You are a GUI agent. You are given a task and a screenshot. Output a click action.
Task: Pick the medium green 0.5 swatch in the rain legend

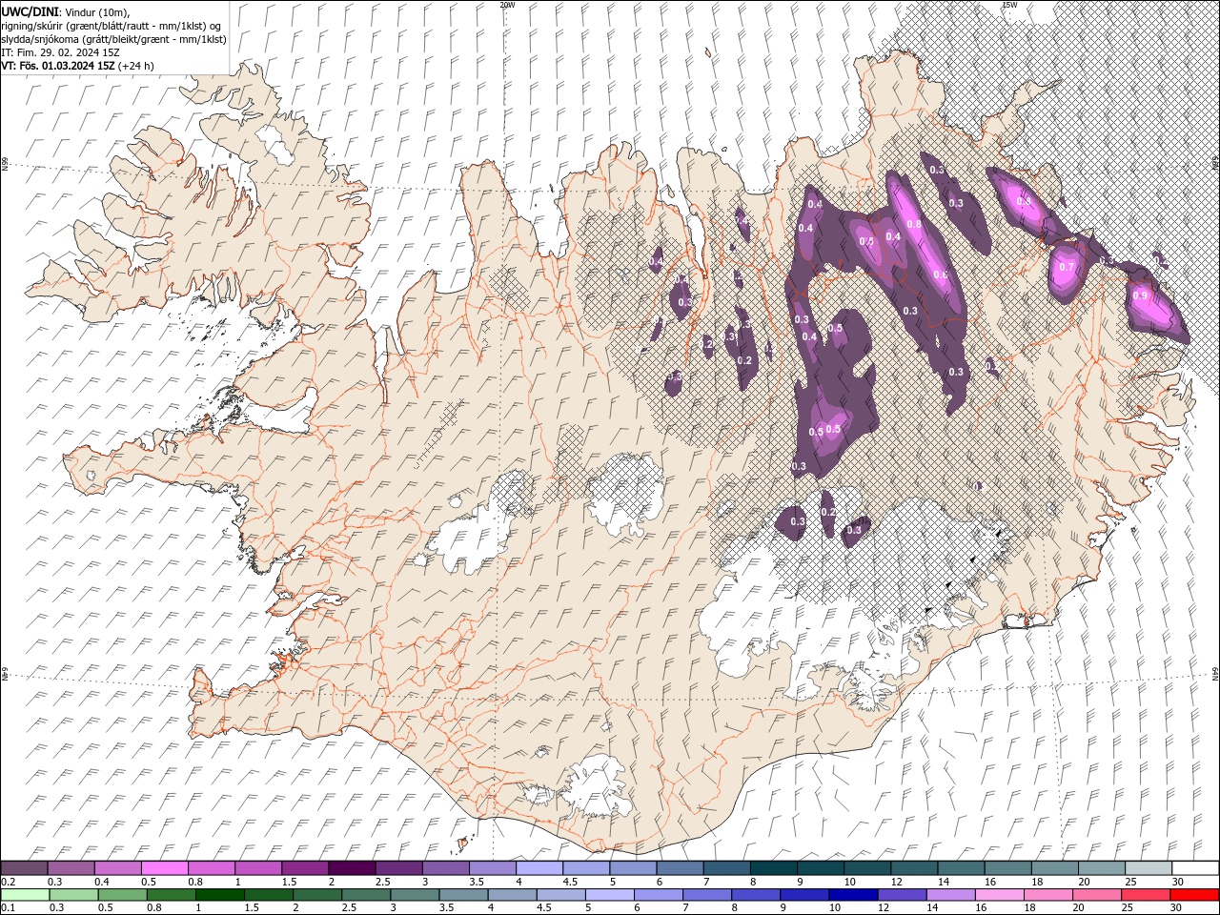tap(122, 895)
